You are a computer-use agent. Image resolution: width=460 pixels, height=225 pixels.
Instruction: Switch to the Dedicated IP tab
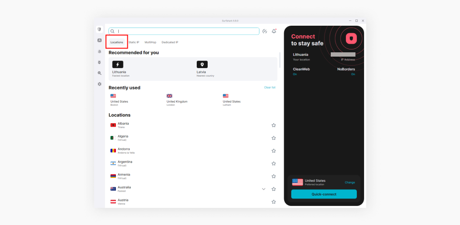170,42
